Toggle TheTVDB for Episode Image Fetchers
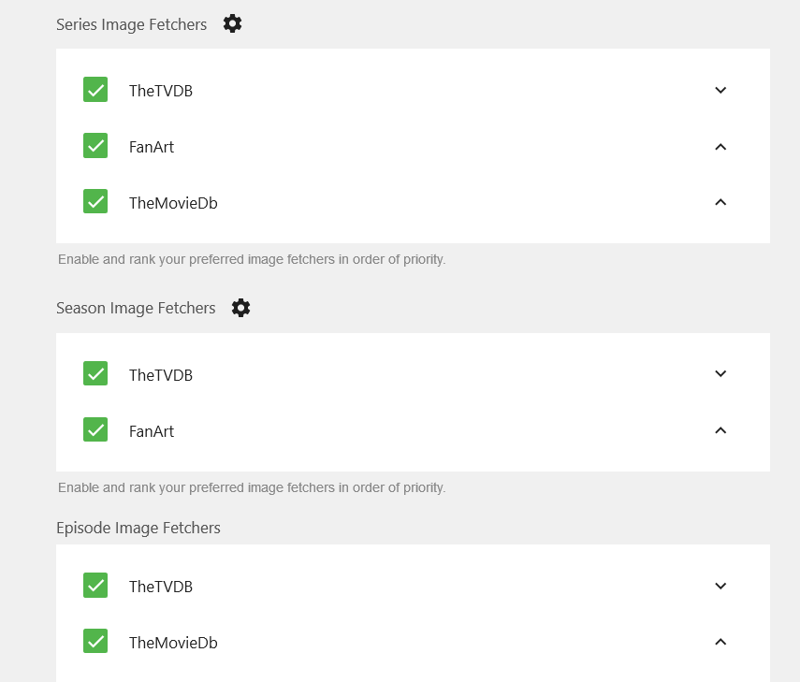 pyautogui.click(x=95, y=586)
